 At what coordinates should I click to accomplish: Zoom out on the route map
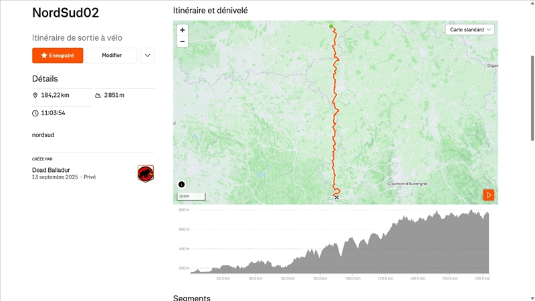point(182,41)
